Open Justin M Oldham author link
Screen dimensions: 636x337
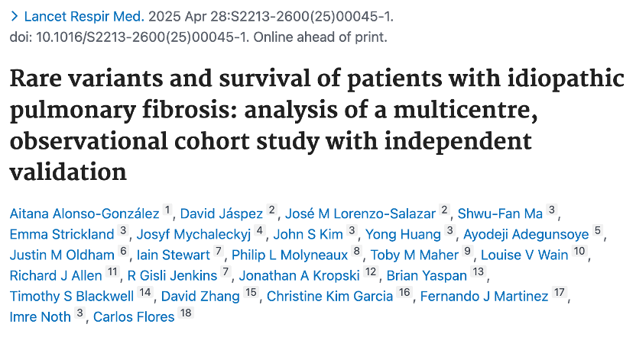click(62, 255)
